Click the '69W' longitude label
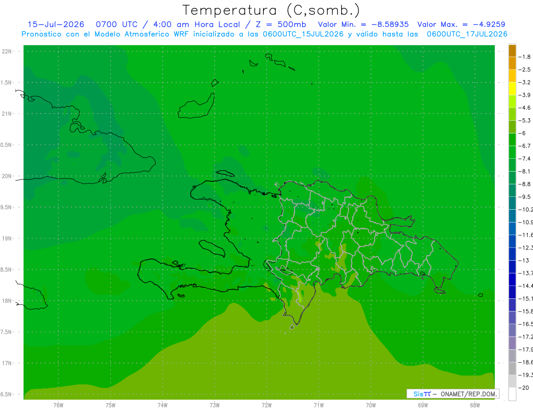Viewport: 533px width, 411px height. click(x=423, y=405)
